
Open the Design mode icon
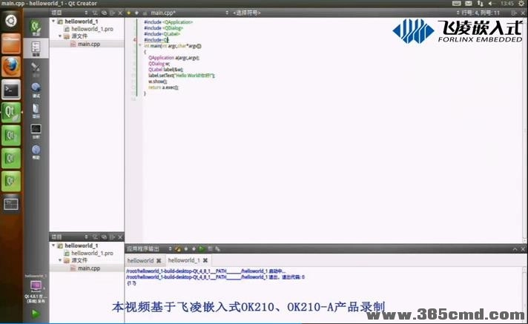[x=36, y=69]
